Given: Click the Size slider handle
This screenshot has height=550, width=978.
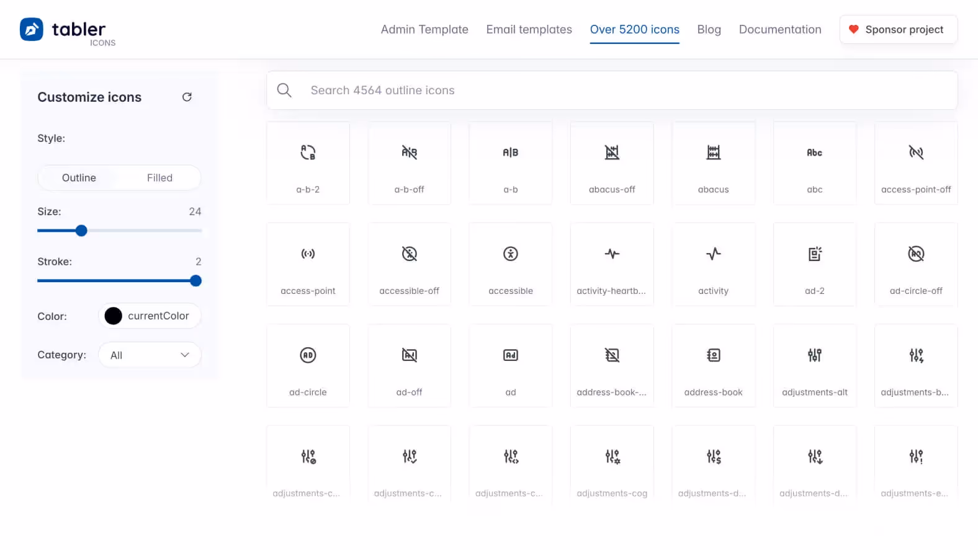Looking at the screenshot, I should point(81,231).
